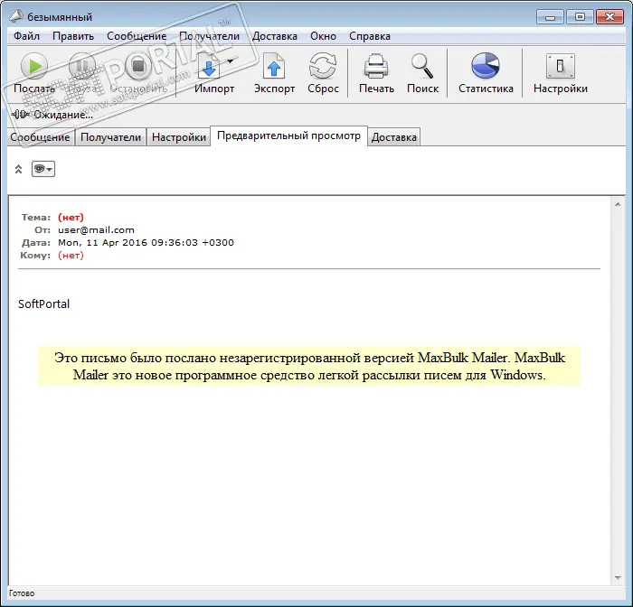This screenshot has height=607, width=633.
Task: Collapse the header using double chevron
Action: point(18,169)
